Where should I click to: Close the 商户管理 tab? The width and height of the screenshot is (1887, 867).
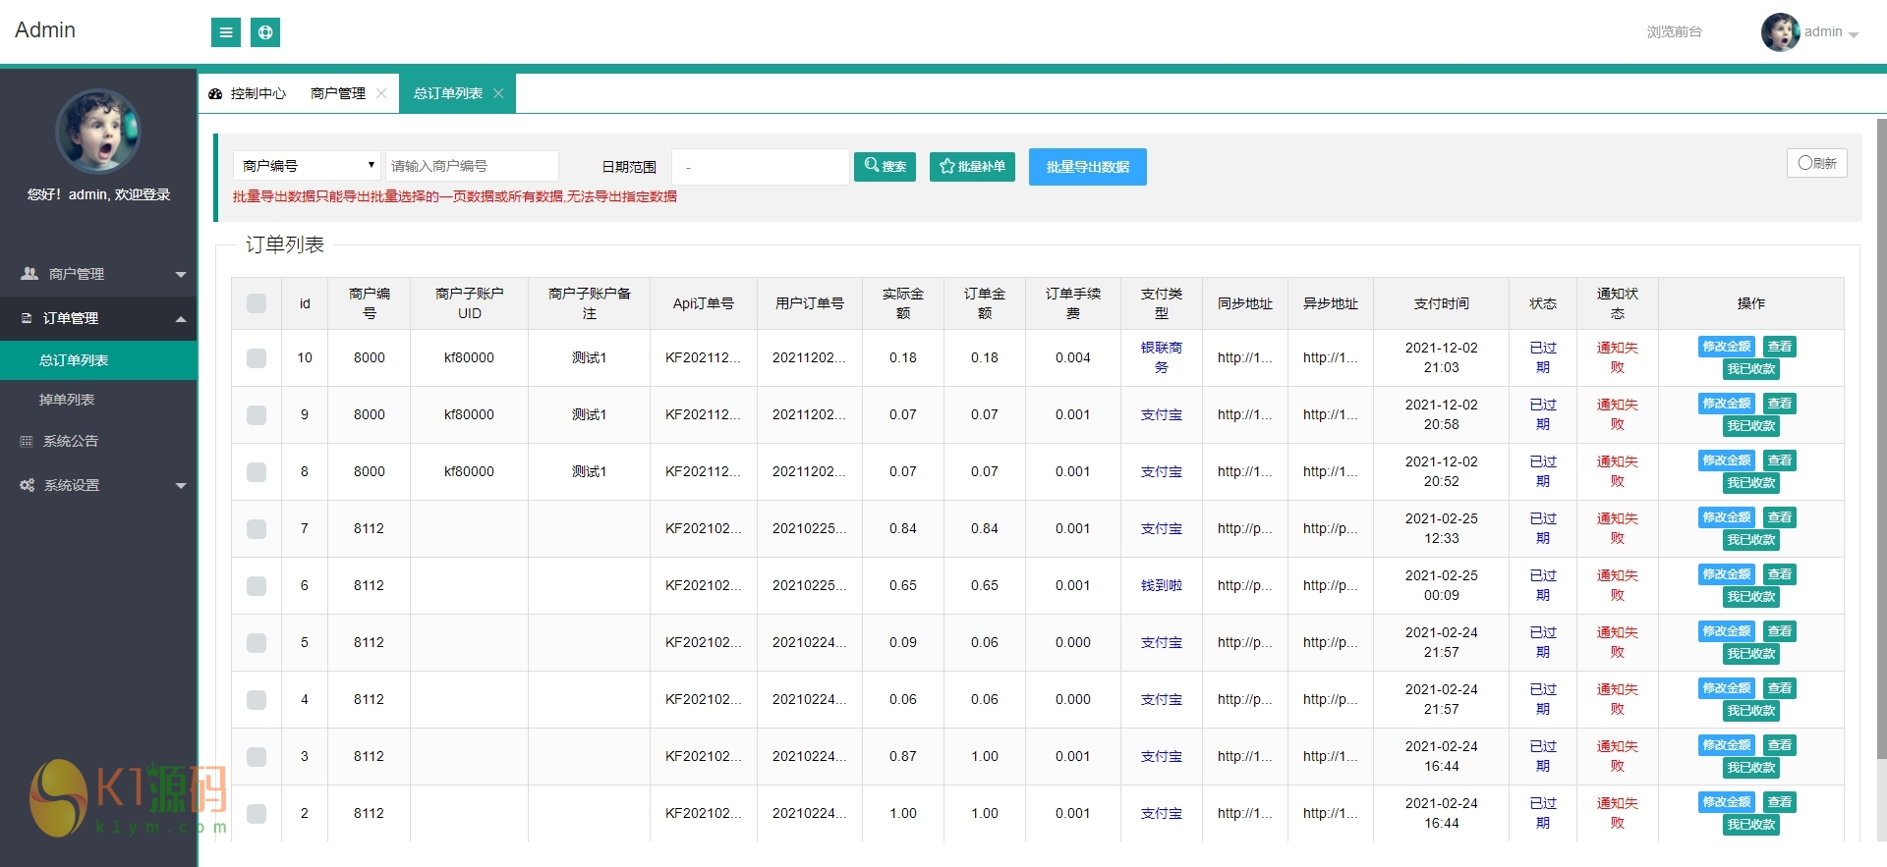click(381, 93)
